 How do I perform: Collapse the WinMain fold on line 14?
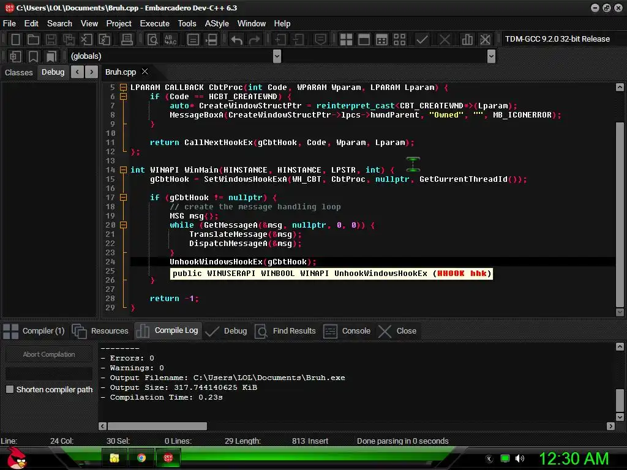pos(124,170)
